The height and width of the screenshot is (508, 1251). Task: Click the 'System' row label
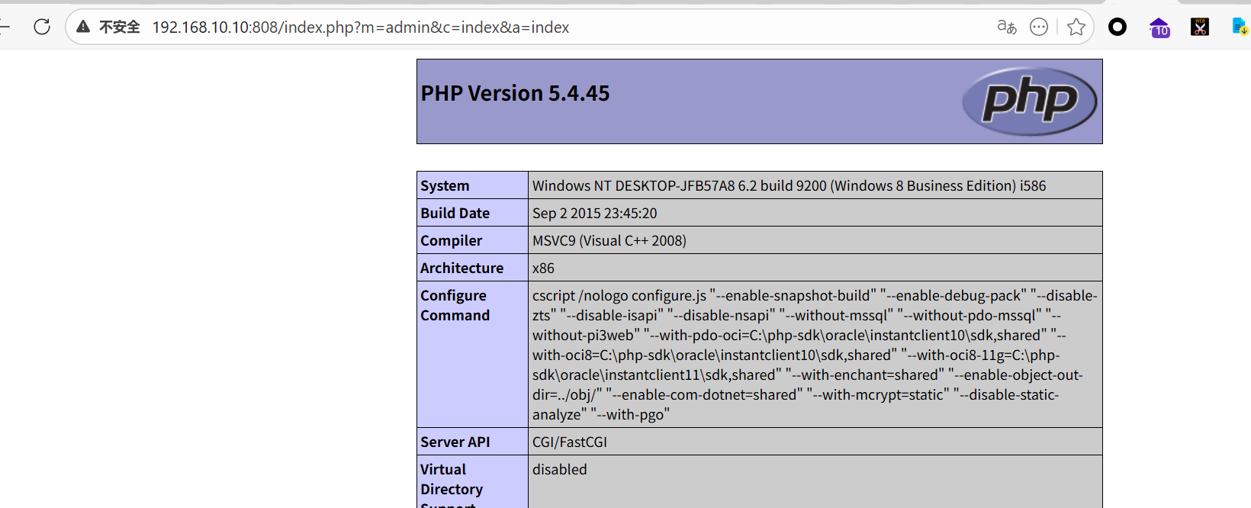pos(445,185)
